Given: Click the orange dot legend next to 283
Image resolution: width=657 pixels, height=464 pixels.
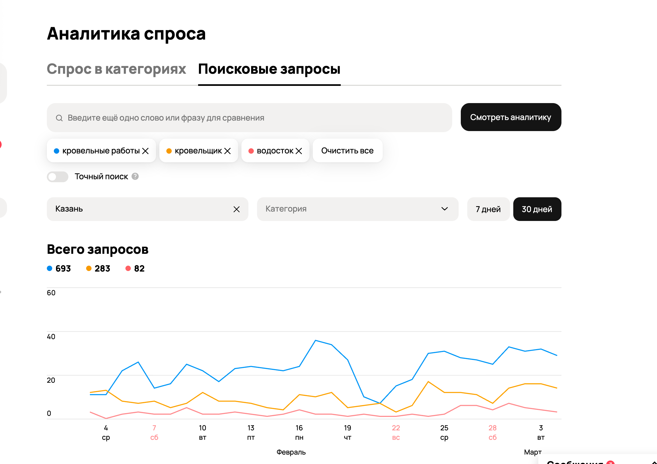Looking at the screenshot, I should coord(89,268).
